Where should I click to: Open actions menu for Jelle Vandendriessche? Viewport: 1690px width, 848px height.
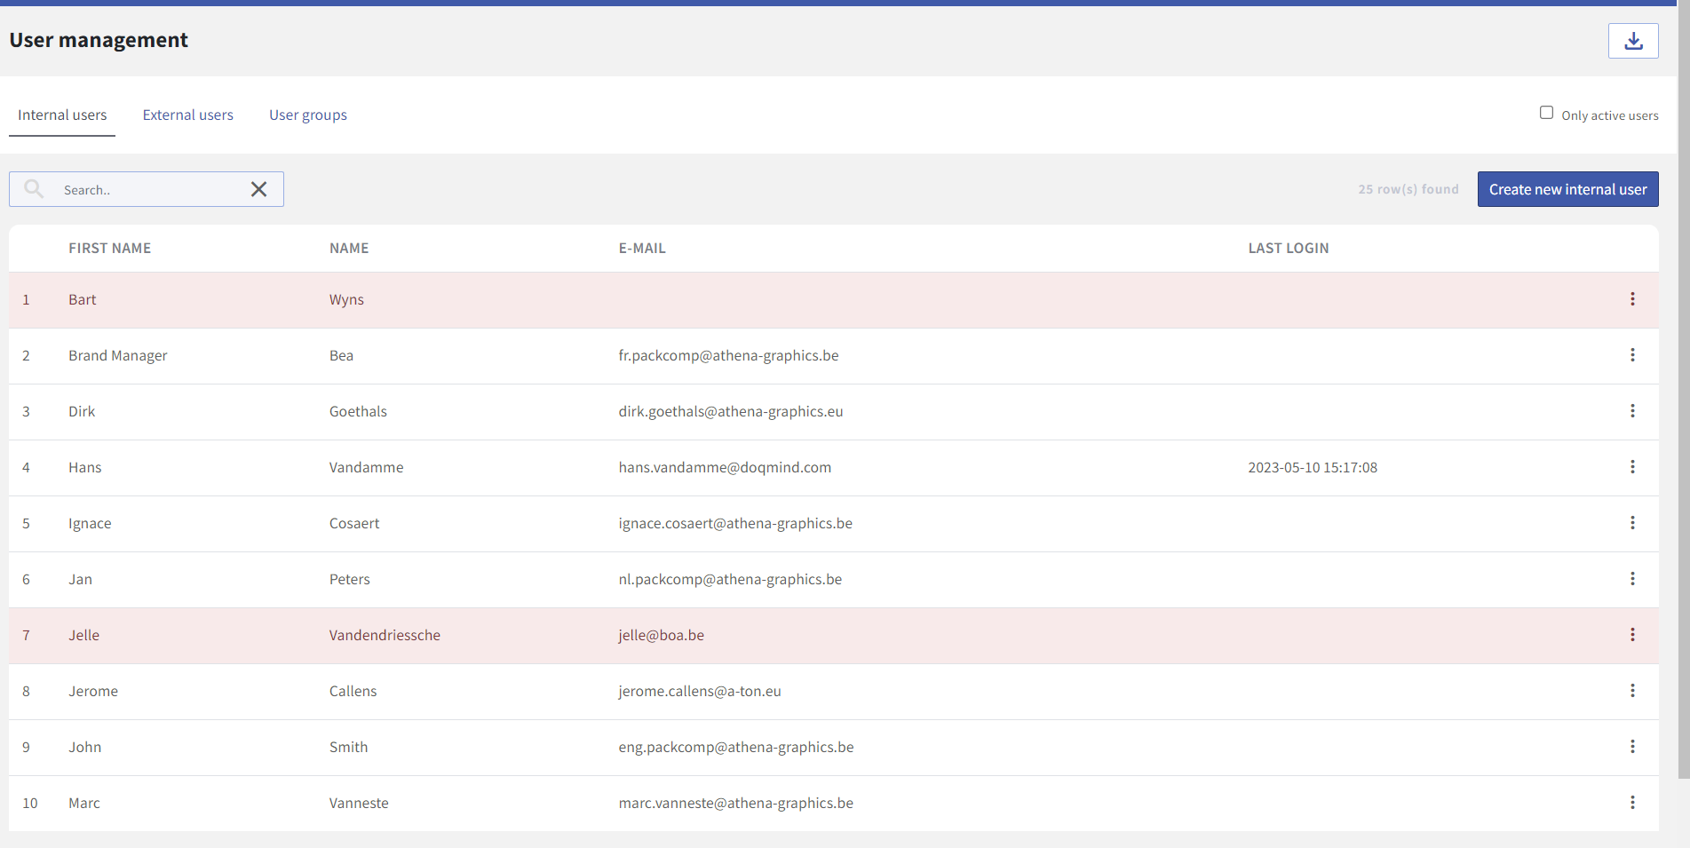click(1631, 635)
